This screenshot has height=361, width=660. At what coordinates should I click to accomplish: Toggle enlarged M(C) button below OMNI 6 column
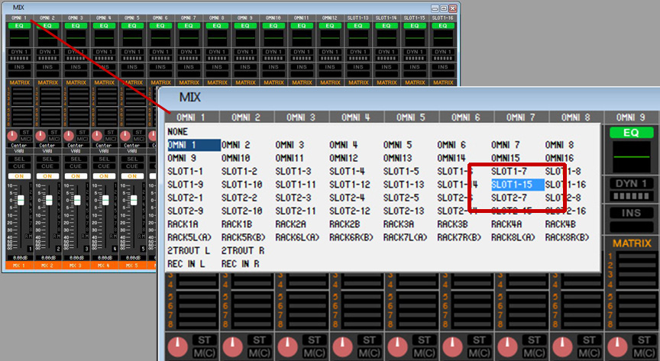[479, 353]
